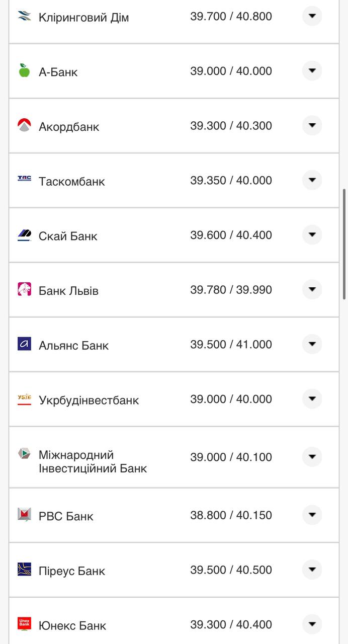Click the Піреус Банк logo icon
This screenshot has width=348, height=644.
(x=24, y=569)
